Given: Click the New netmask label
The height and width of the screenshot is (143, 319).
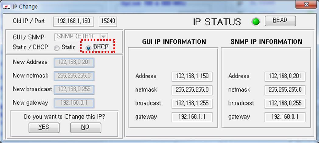Looking at the screenshot, I should (x=30, y=76).
